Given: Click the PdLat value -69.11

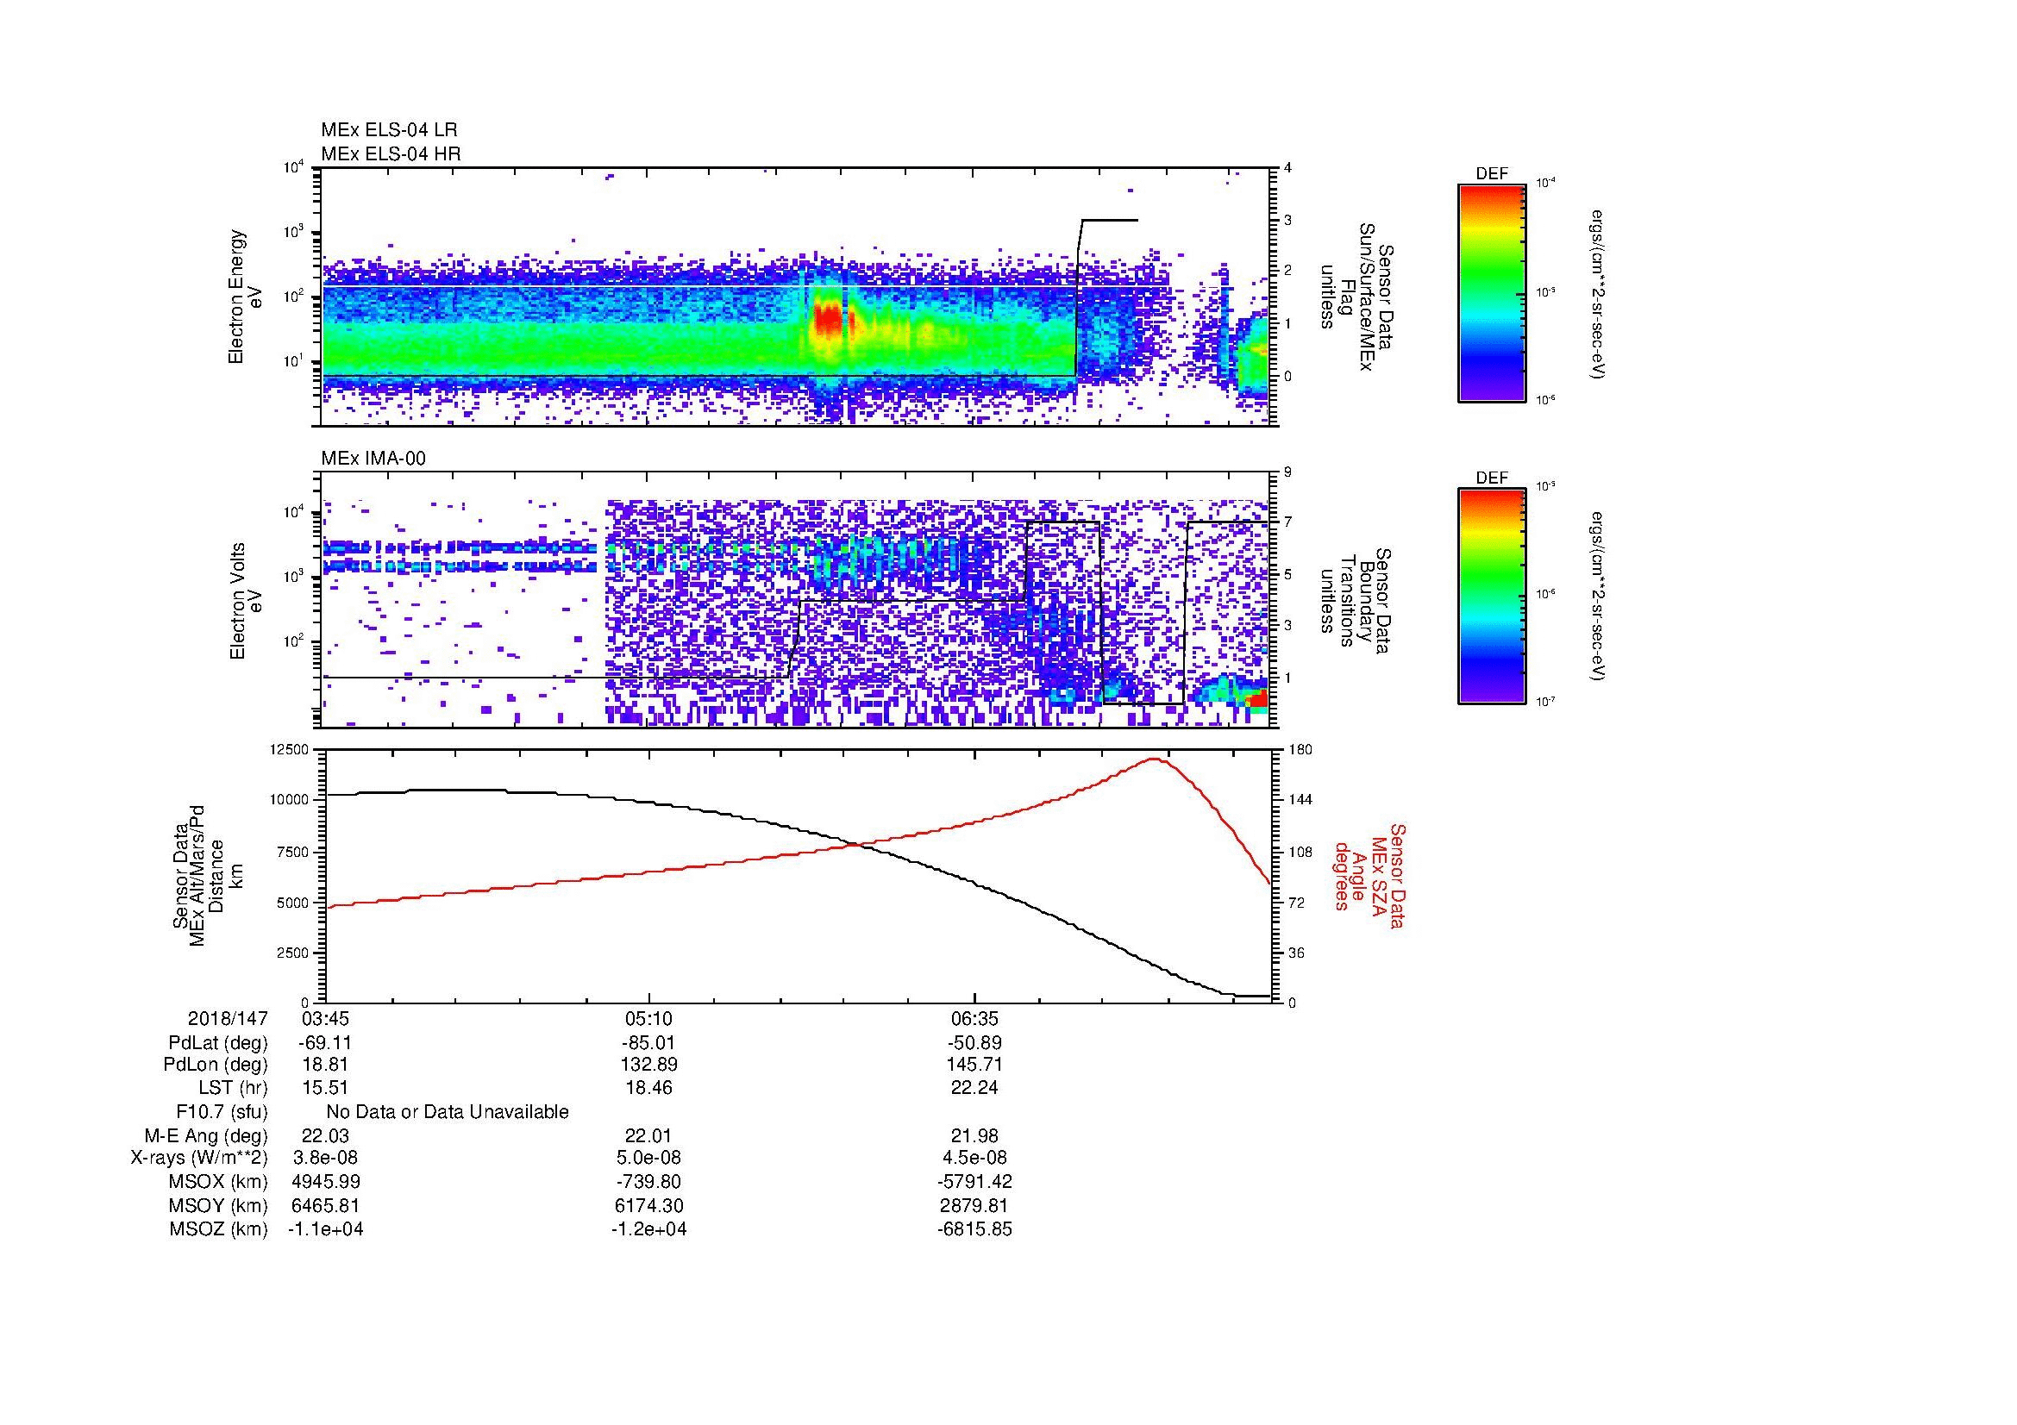Looking at the screenshot, I should (325, 1043).
